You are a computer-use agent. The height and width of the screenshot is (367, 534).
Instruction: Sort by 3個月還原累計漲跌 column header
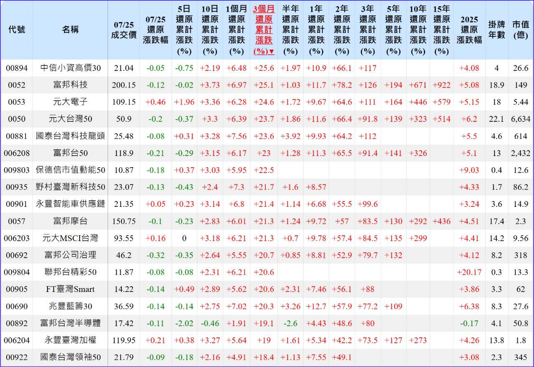click(x=264, y=30)
